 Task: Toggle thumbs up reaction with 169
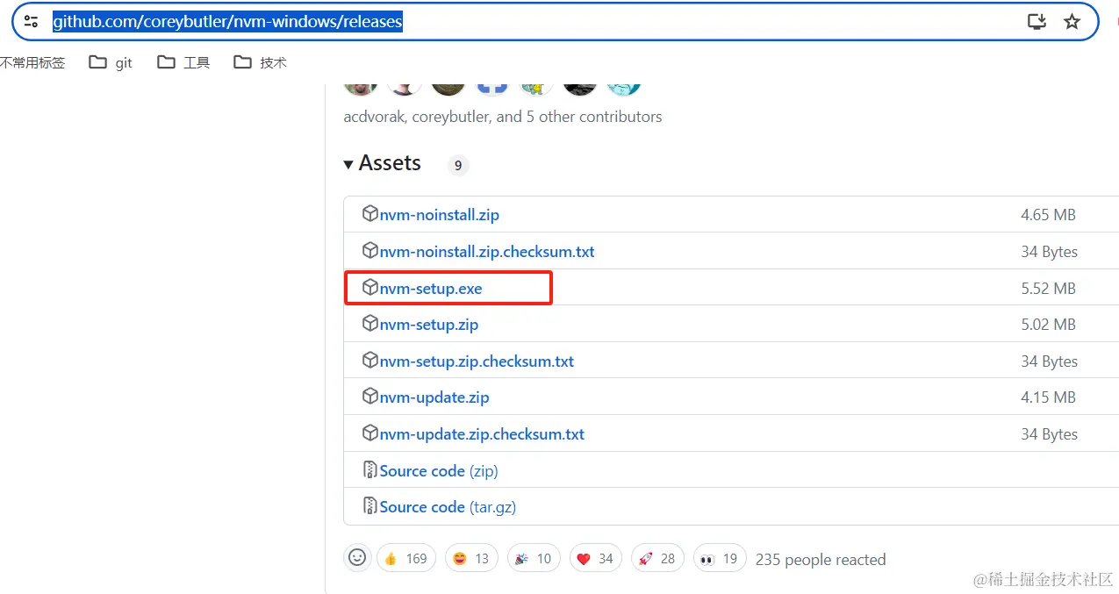tap(406, 558)
